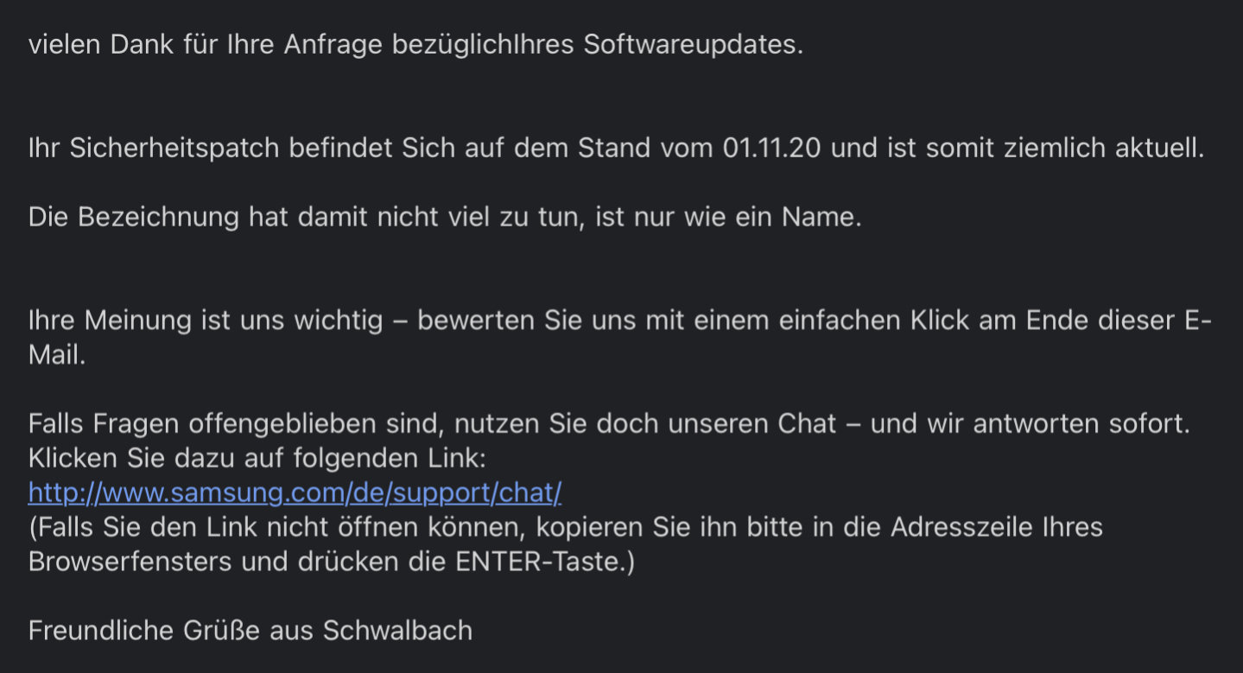Click the word Bezeichnung in the email
This screenshot has width=1243, height=673.
coord(158,218)
